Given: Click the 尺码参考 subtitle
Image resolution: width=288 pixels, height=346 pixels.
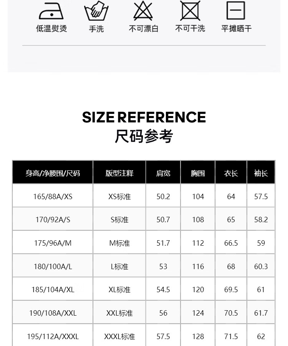Looking at the screenshot, I should 144,136.
